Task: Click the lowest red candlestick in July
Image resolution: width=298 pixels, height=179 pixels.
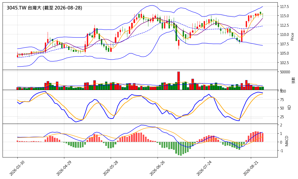Action: (179, 43)
